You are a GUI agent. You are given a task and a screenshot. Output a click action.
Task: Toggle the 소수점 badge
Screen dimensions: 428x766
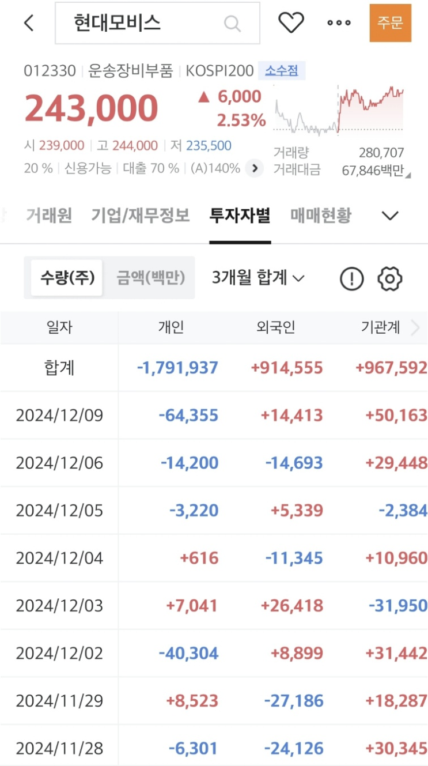[x=282, y=71]
